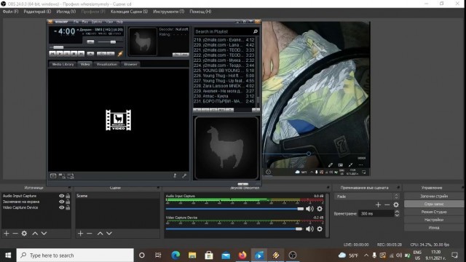Open Файл menu in OBS

10,12
